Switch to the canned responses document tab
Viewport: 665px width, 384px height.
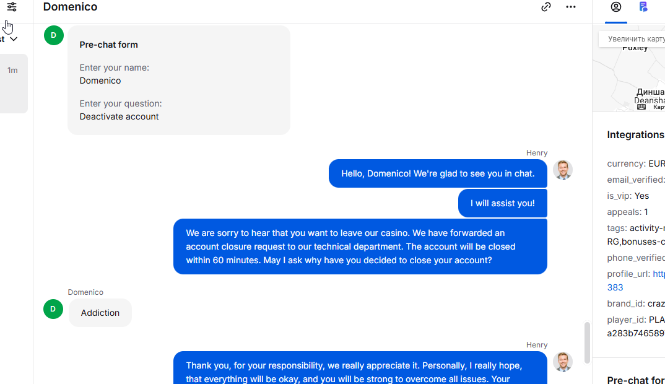coord(643,7)
